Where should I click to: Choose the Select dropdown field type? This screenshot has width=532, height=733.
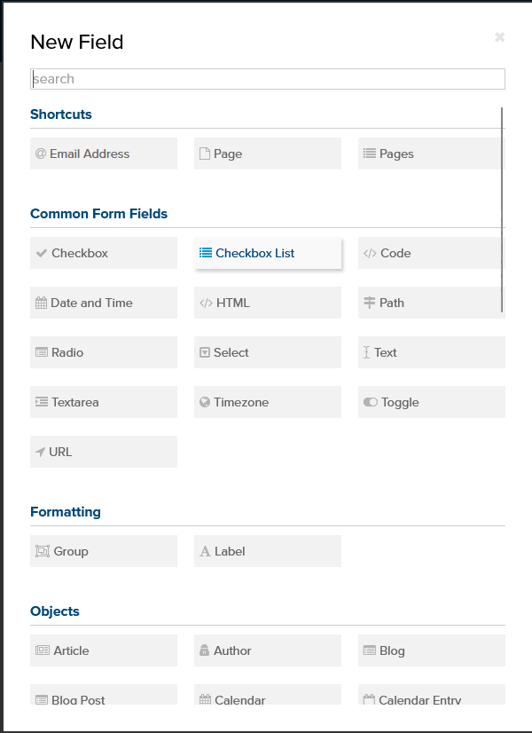268,352
